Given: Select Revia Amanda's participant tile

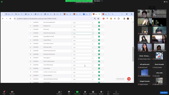Looking at the screenshot, I should pyautogui.click(x=159, y=64).
